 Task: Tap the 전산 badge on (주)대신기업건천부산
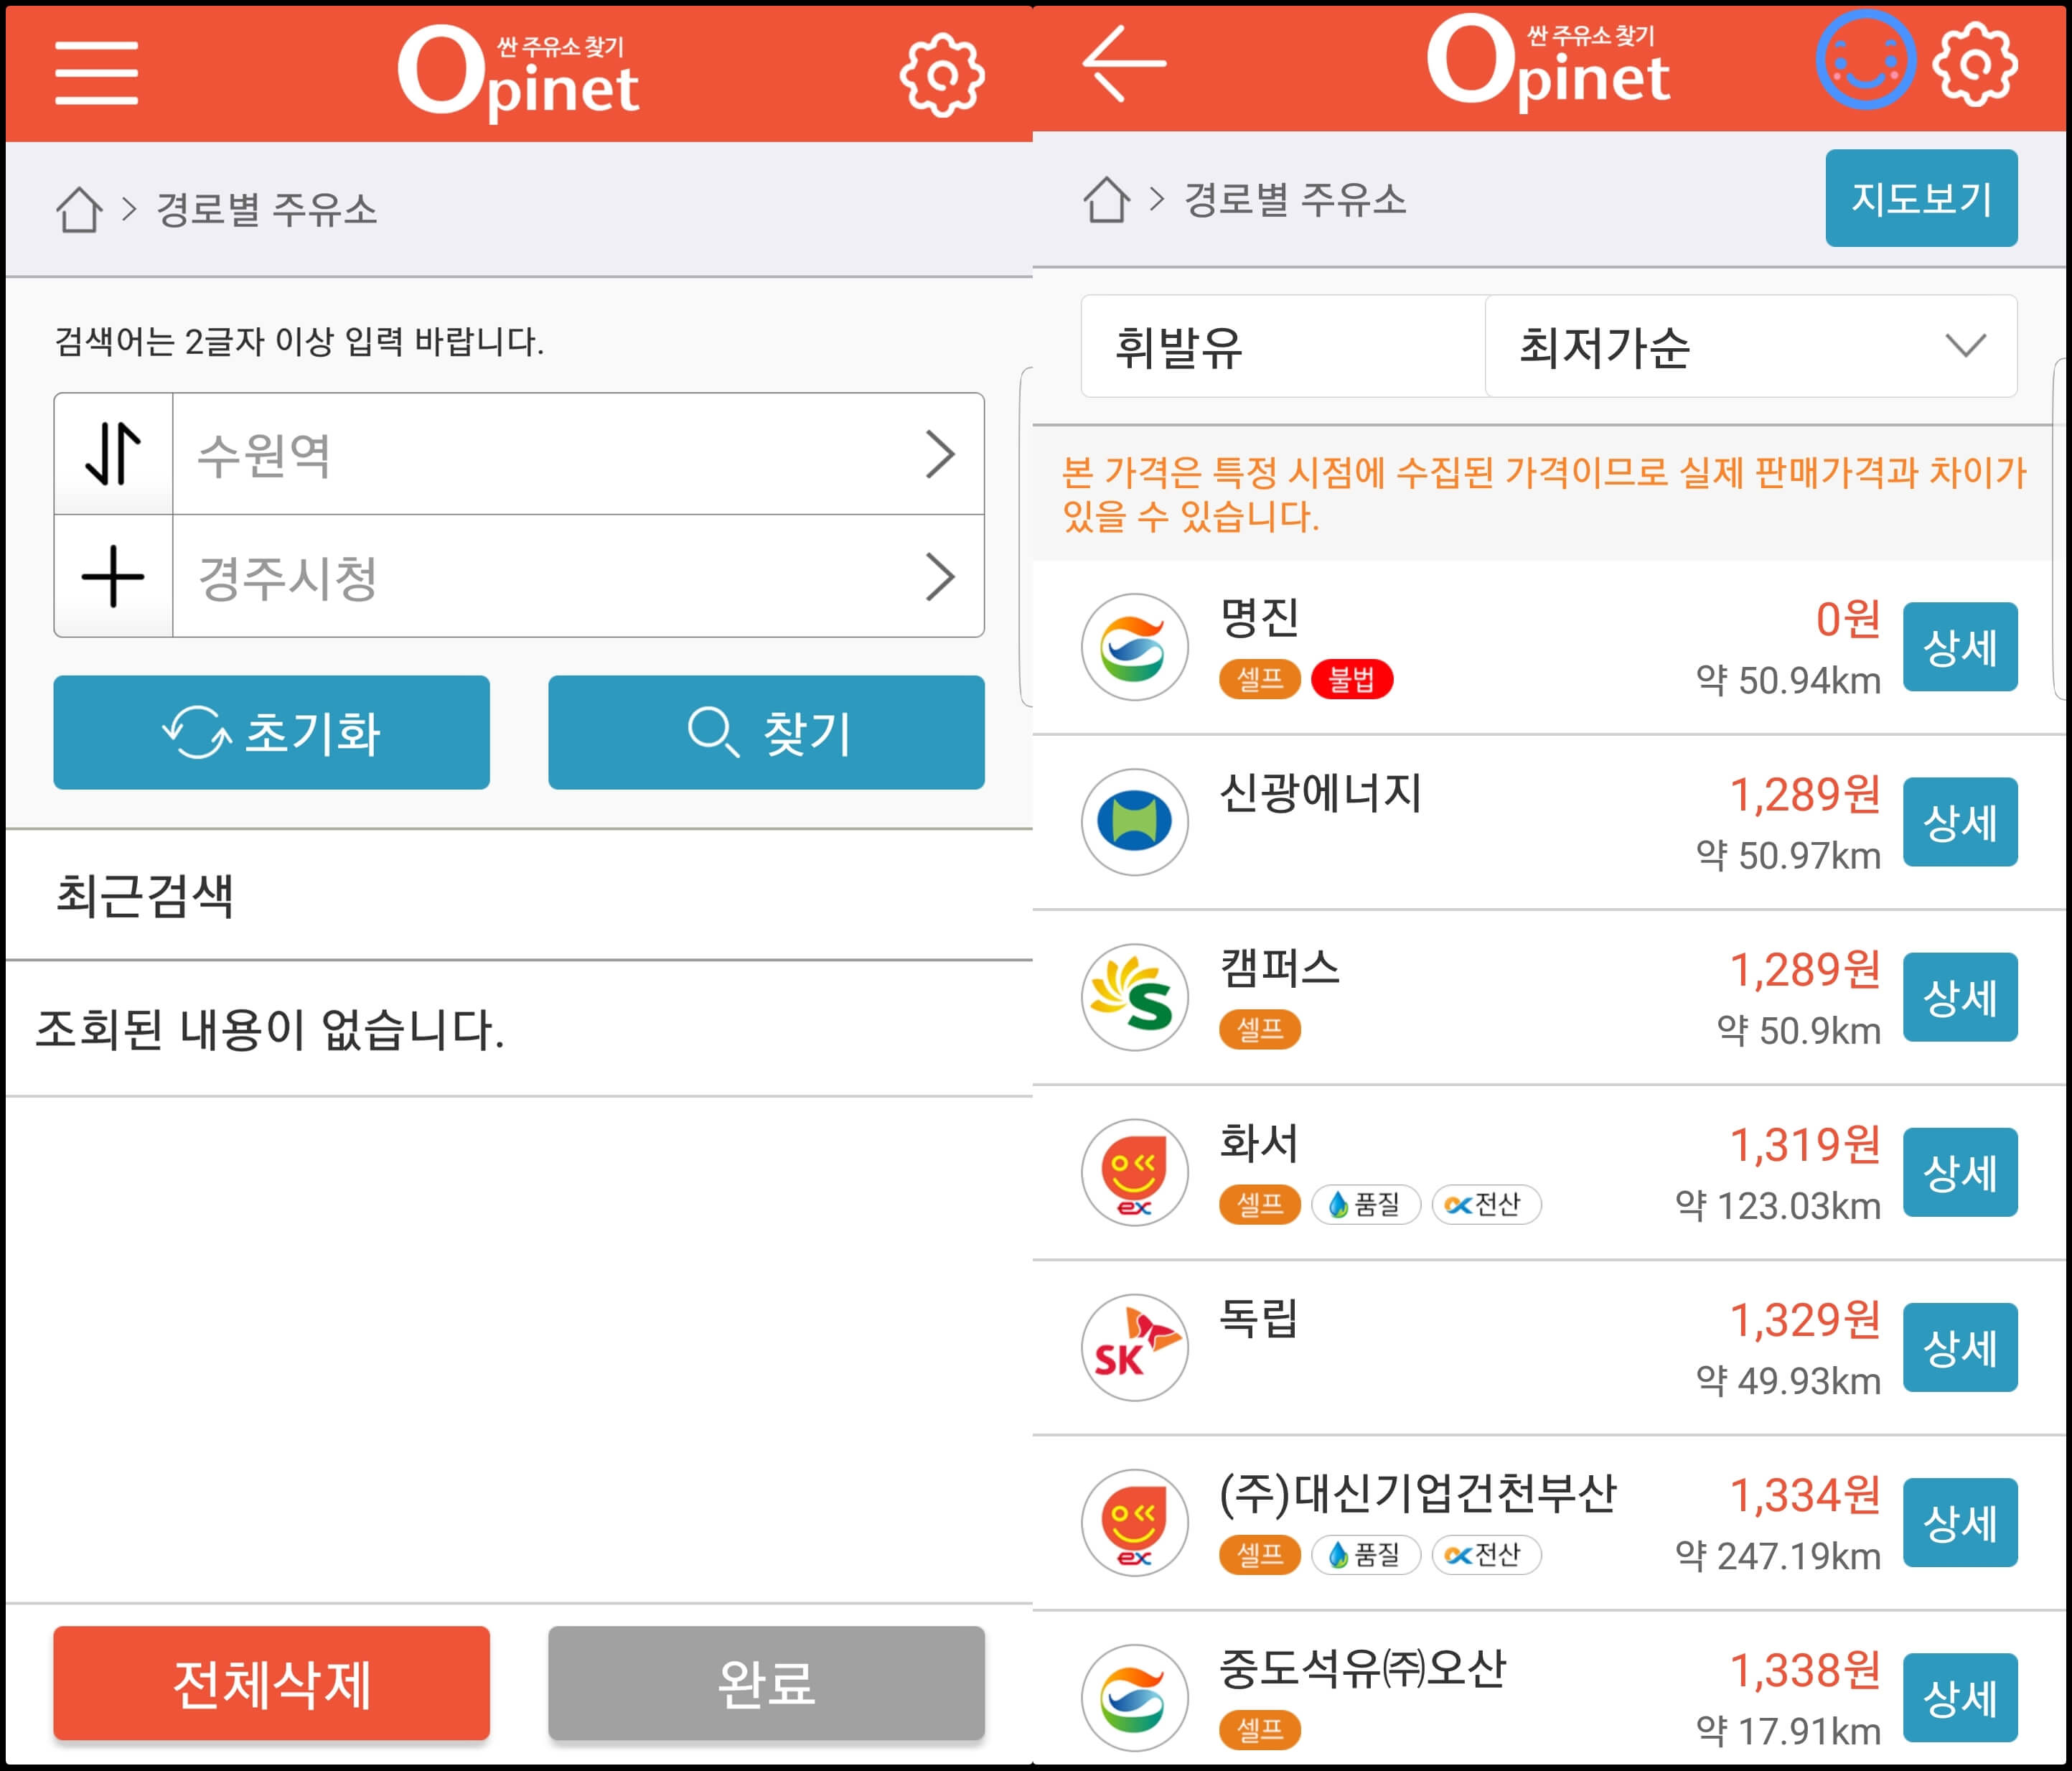[x=1486, y=1554]
